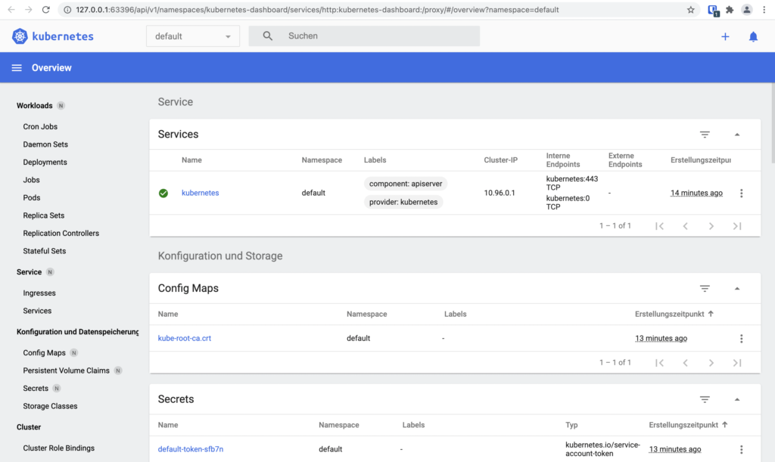Open actions menu for kubernetes service
Screen dimensions: 775x462
click(742, 193)
